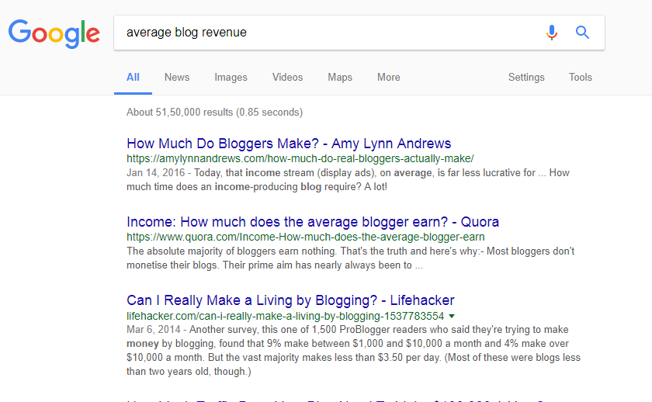Switch to the News tab
The height and width of the screenshot is (402, 652).
pyautogui.click(x=177, y=78)
